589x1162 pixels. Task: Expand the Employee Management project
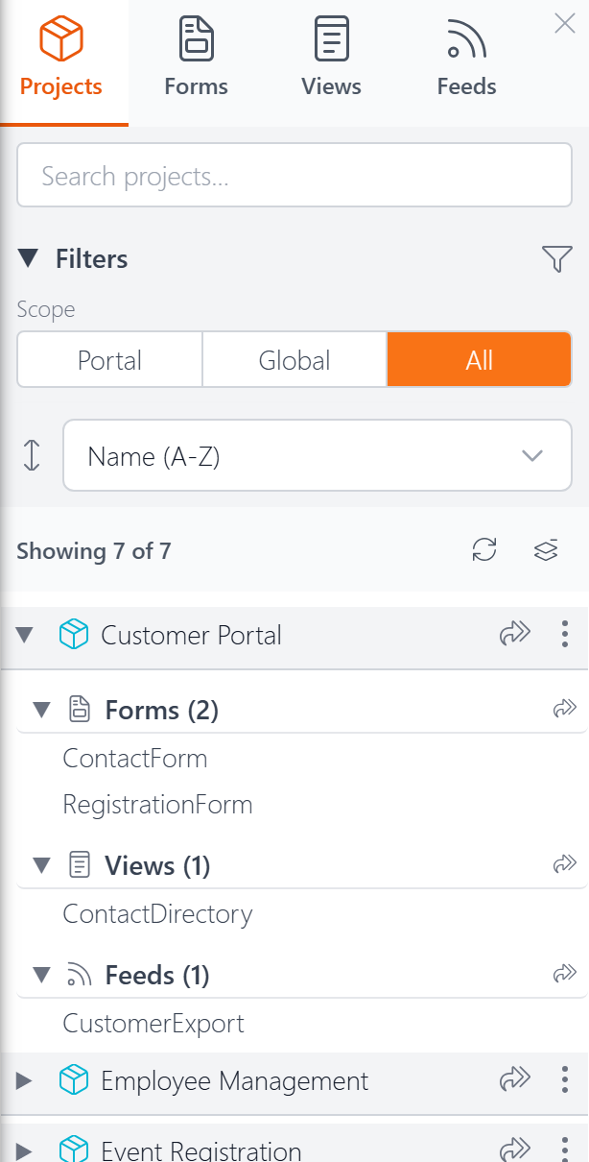[x=24, y=1081]
